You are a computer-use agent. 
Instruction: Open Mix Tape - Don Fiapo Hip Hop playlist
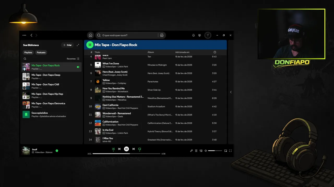click(51, 96)
